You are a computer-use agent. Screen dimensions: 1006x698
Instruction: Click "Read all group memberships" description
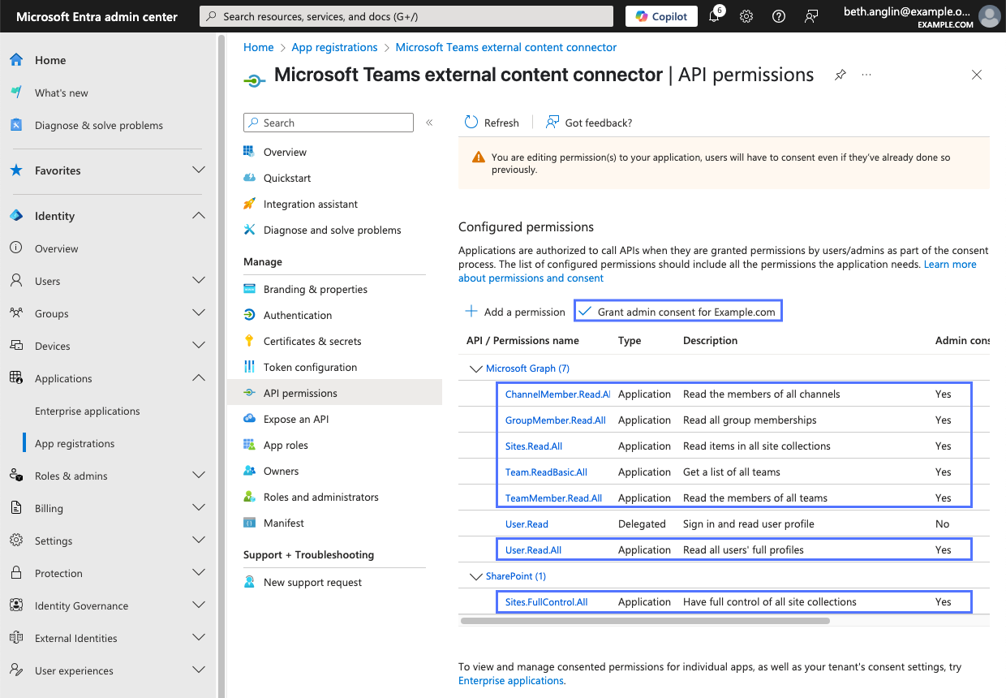coord(750,420)
